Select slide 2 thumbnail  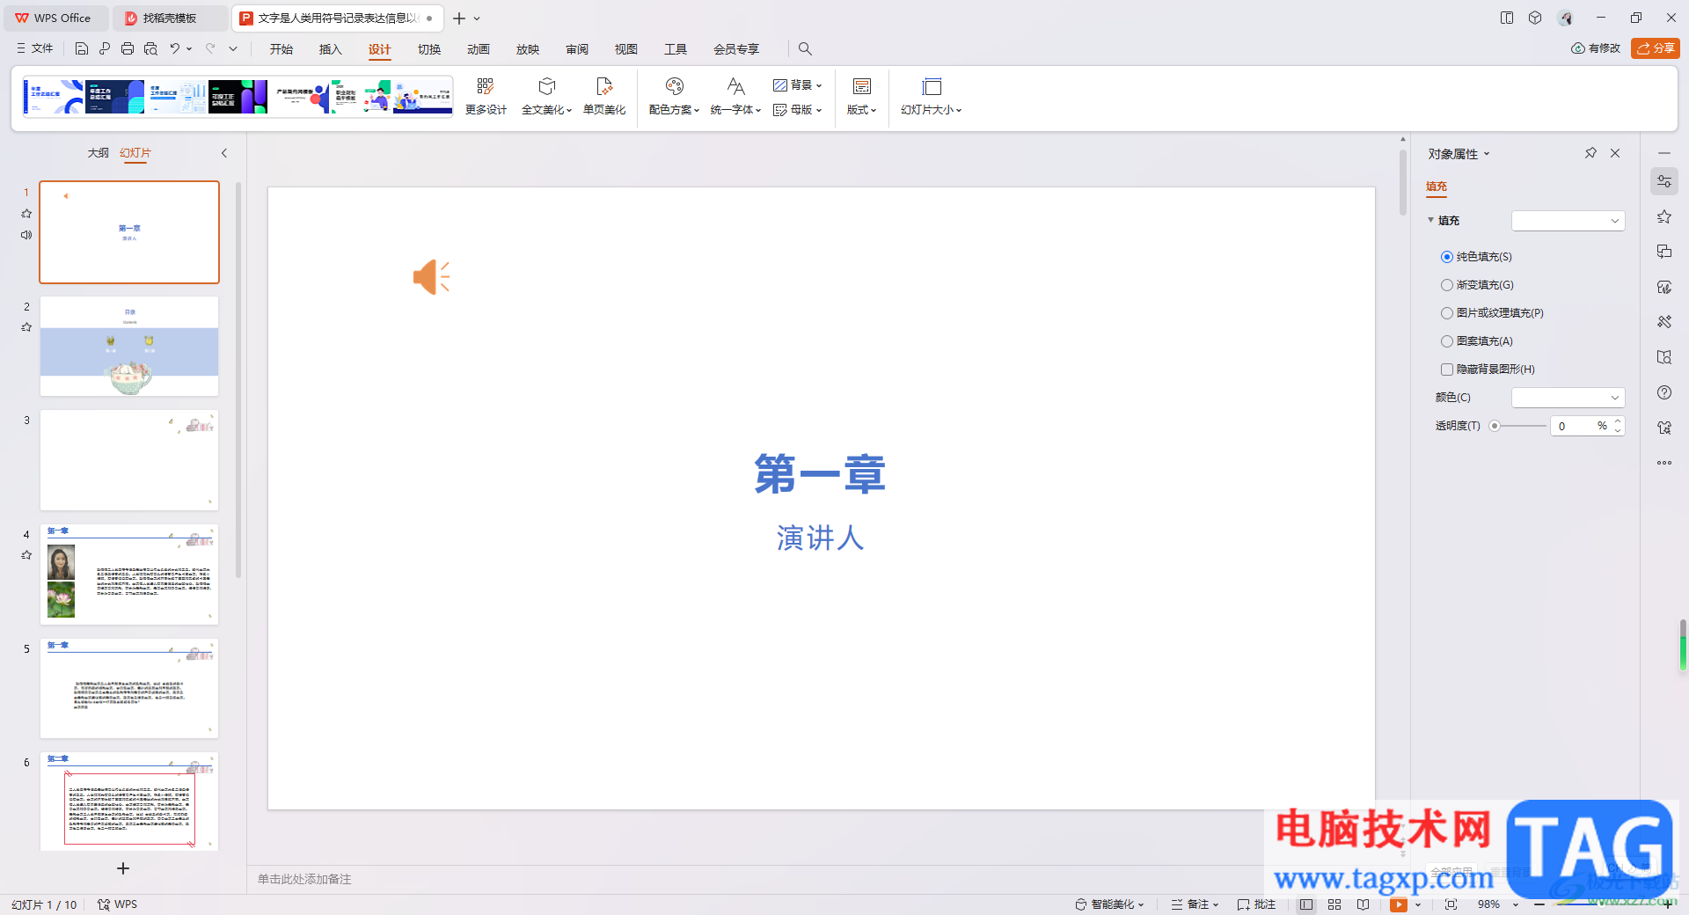coord(129,347)
